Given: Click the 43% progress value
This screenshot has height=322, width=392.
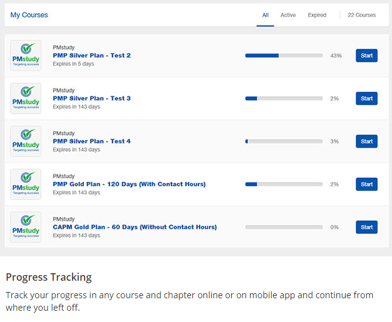Looking at the screenshot, I should [x=336, y=56].
